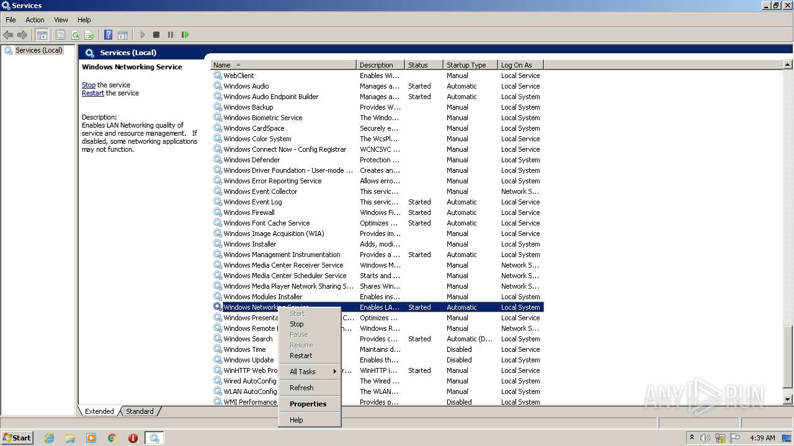Show hidden tray icons with the arrow
Screen dimensions: 794x446
(692, 438)
